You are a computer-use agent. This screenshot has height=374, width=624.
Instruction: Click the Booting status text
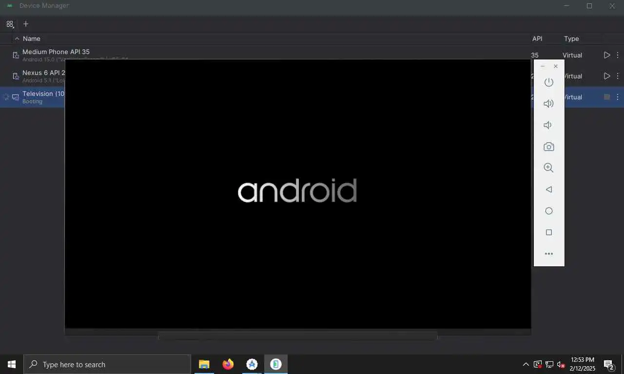tap(32, 101)
